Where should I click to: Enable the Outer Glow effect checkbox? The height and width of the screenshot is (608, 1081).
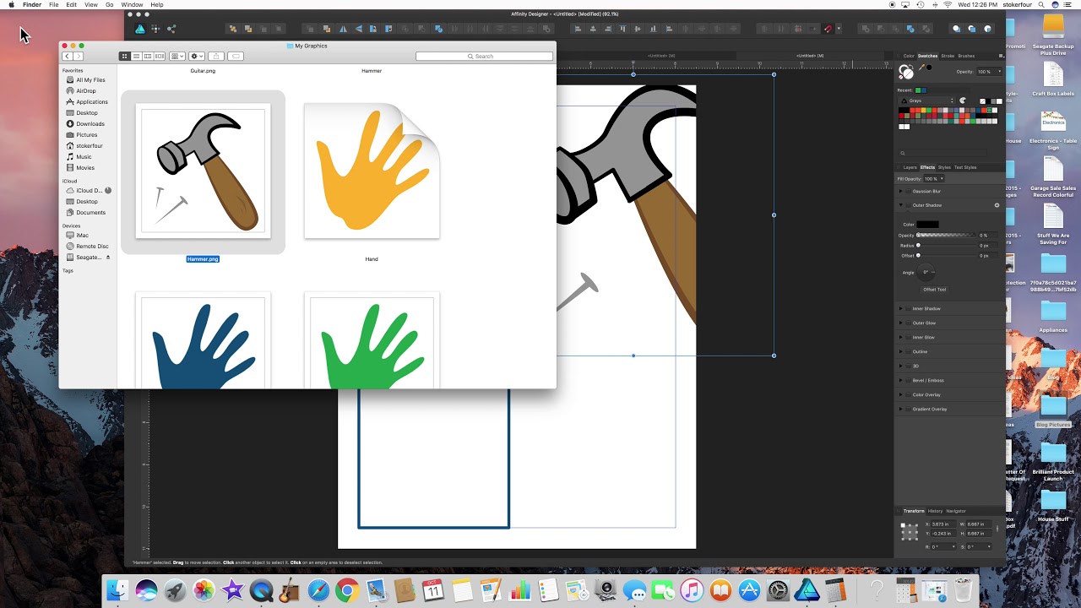pos(908,323)
